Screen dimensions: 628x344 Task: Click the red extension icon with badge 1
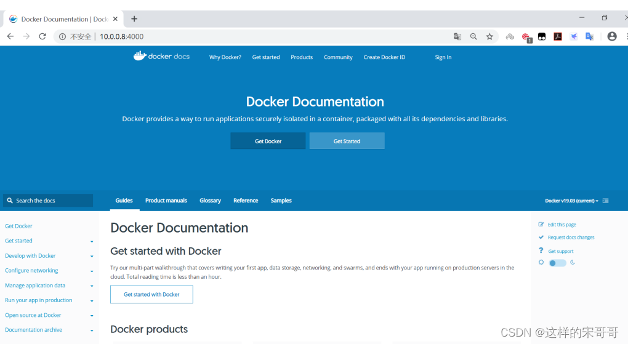(x=526, y=38)
